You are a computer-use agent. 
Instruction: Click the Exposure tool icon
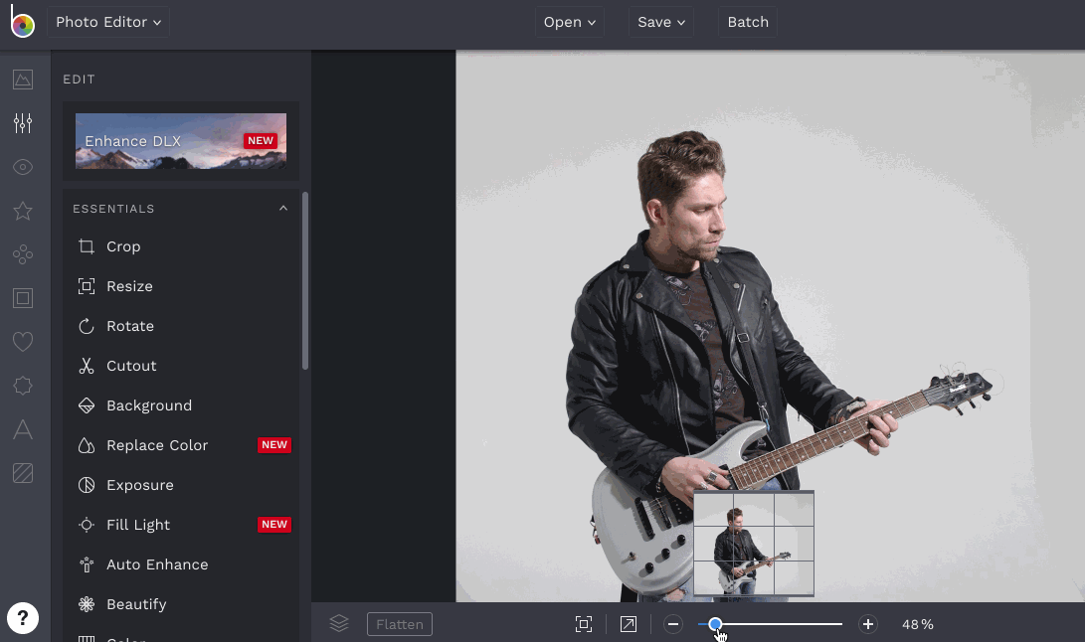click(87, 485)
